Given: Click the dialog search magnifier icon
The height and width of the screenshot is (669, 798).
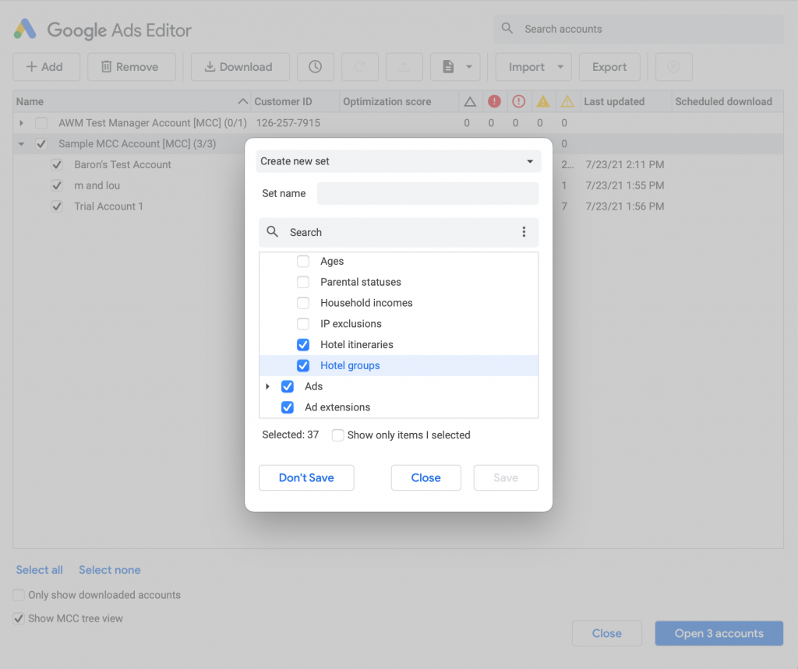Looking at the screenshot, I should pyautogui.click(x=273, y=232).
